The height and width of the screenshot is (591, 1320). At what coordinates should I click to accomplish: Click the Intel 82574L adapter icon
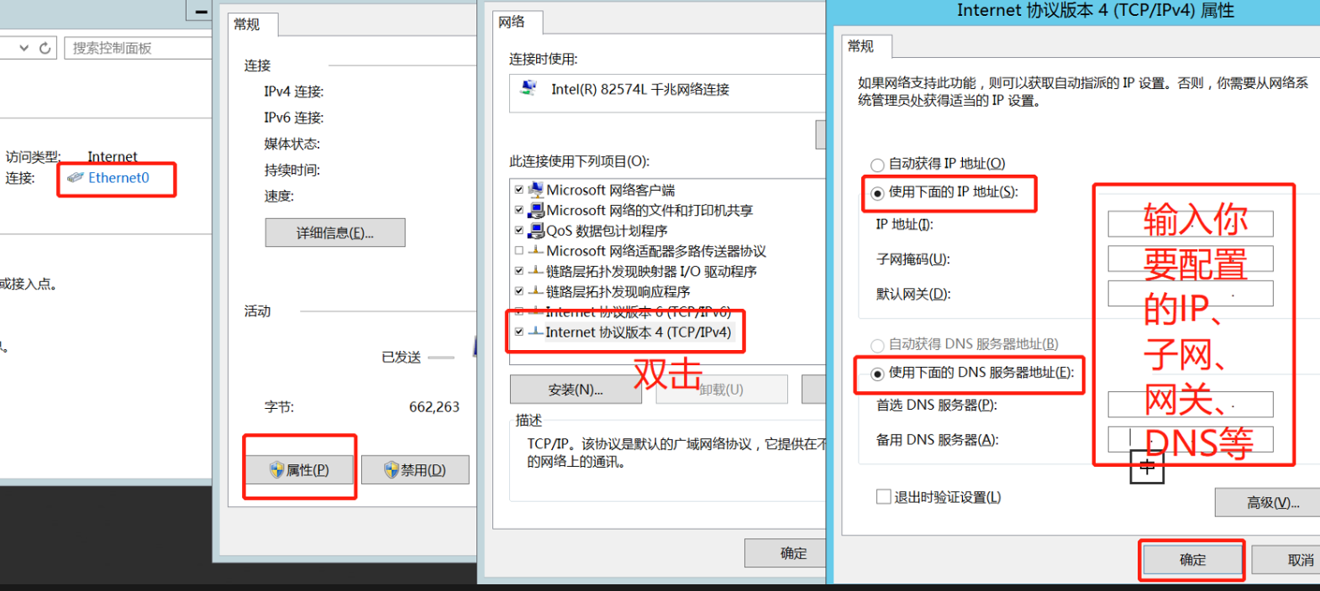529,88
